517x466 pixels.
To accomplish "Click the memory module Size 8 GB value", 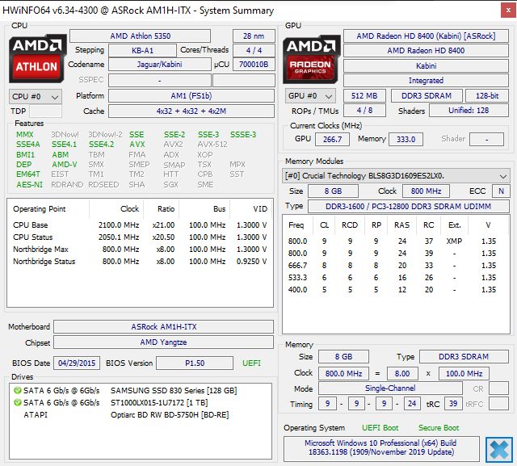I will 333,191.
